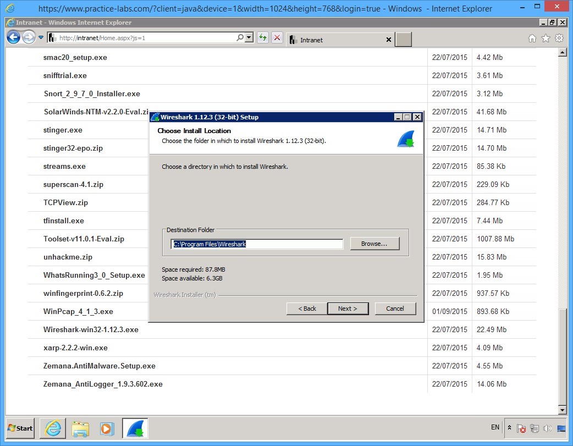The image size is (573, 446).
Task: Click the Stop loading icon next to refresh
Action: [x=275, y=37]
